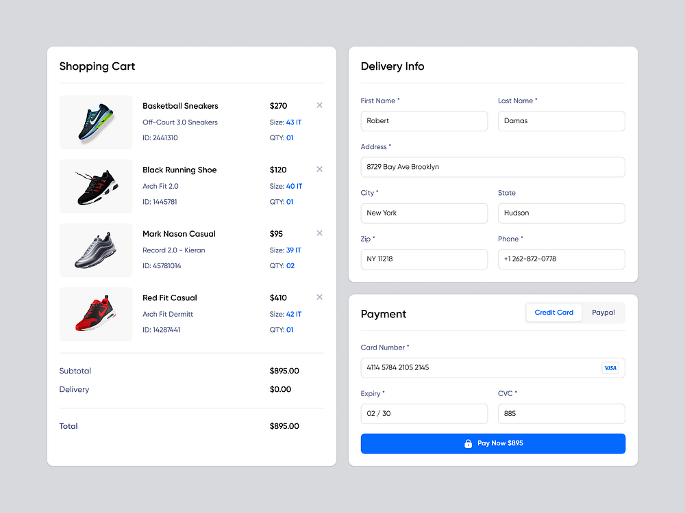Switch to Credit Card payment tab
The width and height of the screenshot is (685, 513).
point(554,313)
